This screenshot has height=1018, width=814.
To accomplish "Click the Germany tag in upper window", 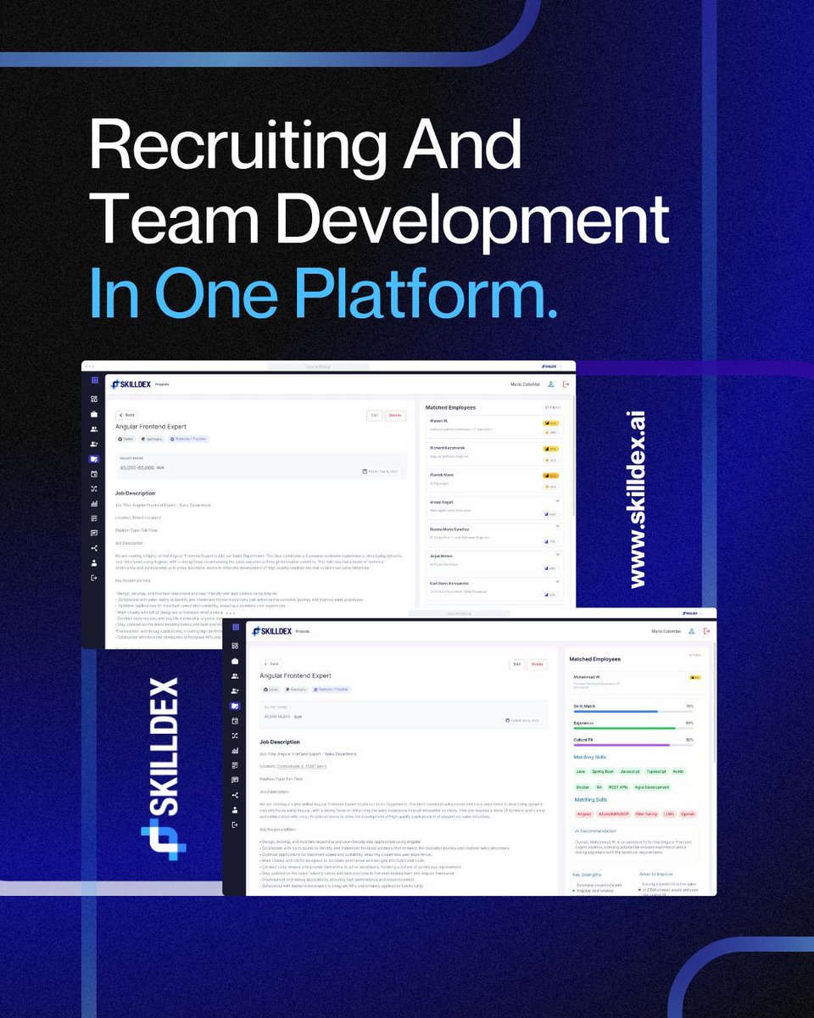I will pos(152,439).
